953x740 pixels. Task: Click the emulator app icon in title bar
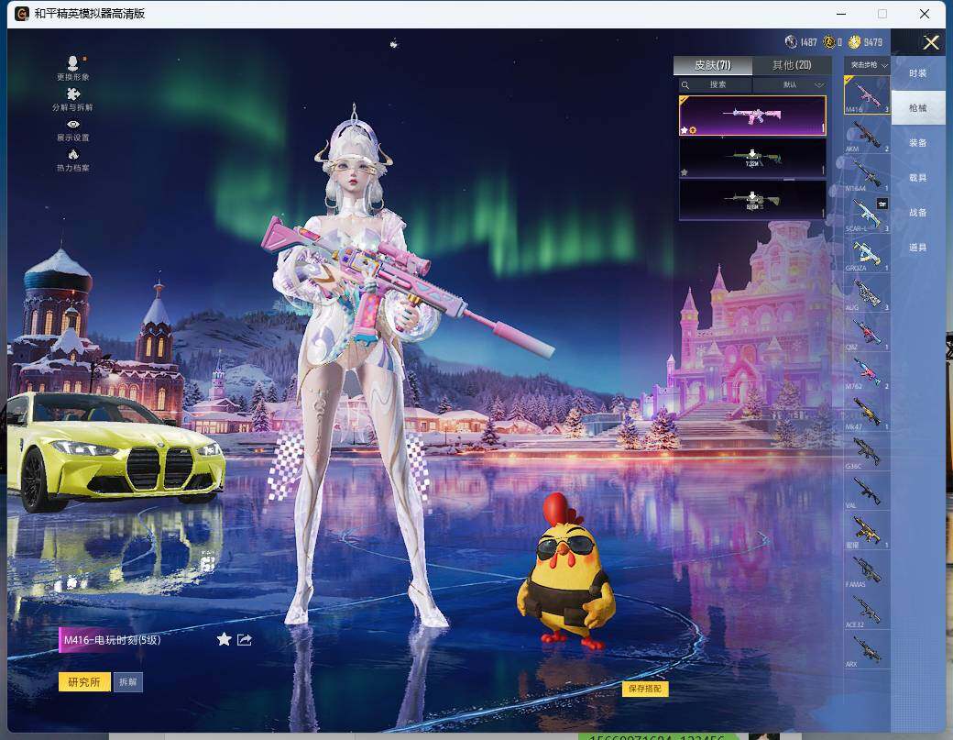tap(22, 14)
